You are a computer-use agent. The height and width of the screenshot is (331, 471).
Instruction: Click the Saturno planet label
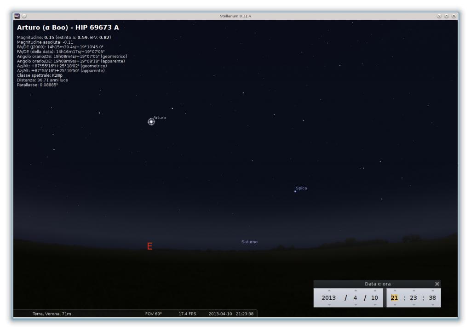click(x=249, y=242)
